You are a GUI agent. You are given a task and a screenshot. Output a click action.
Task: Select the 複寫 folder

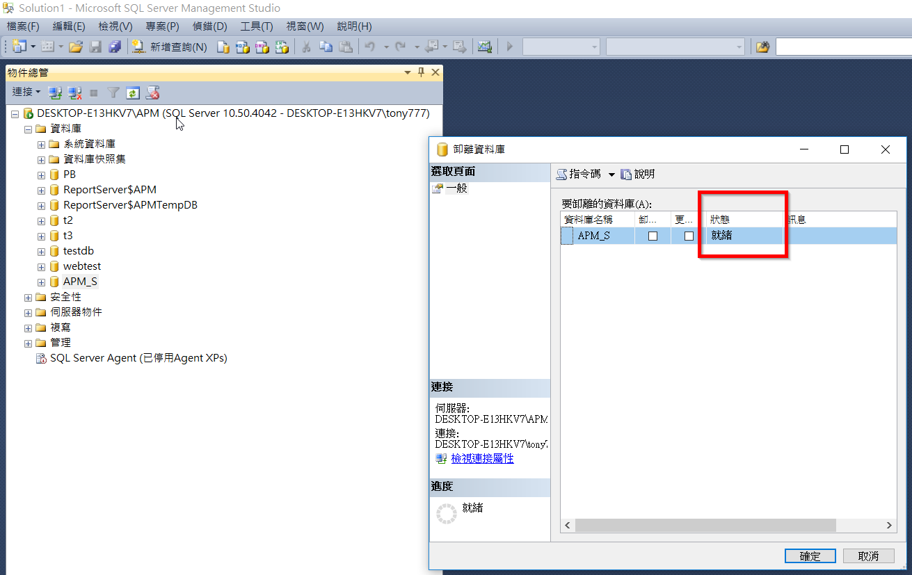click(x=61, y=327)
